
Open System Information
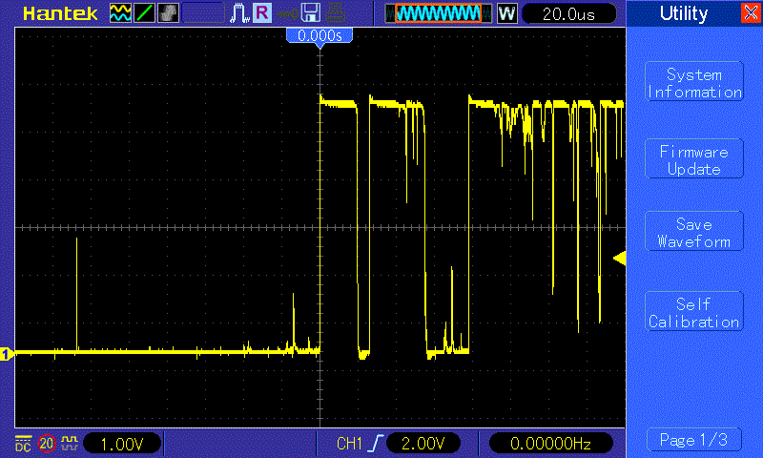tap(694, 82)
